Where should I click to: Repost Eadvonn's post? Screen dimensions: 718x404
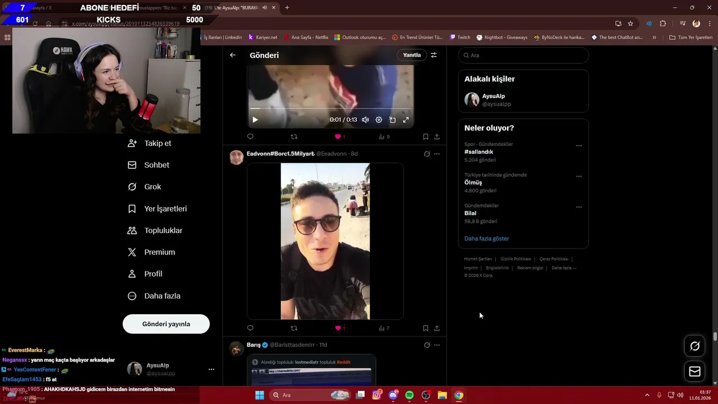(x=294, y=328)
